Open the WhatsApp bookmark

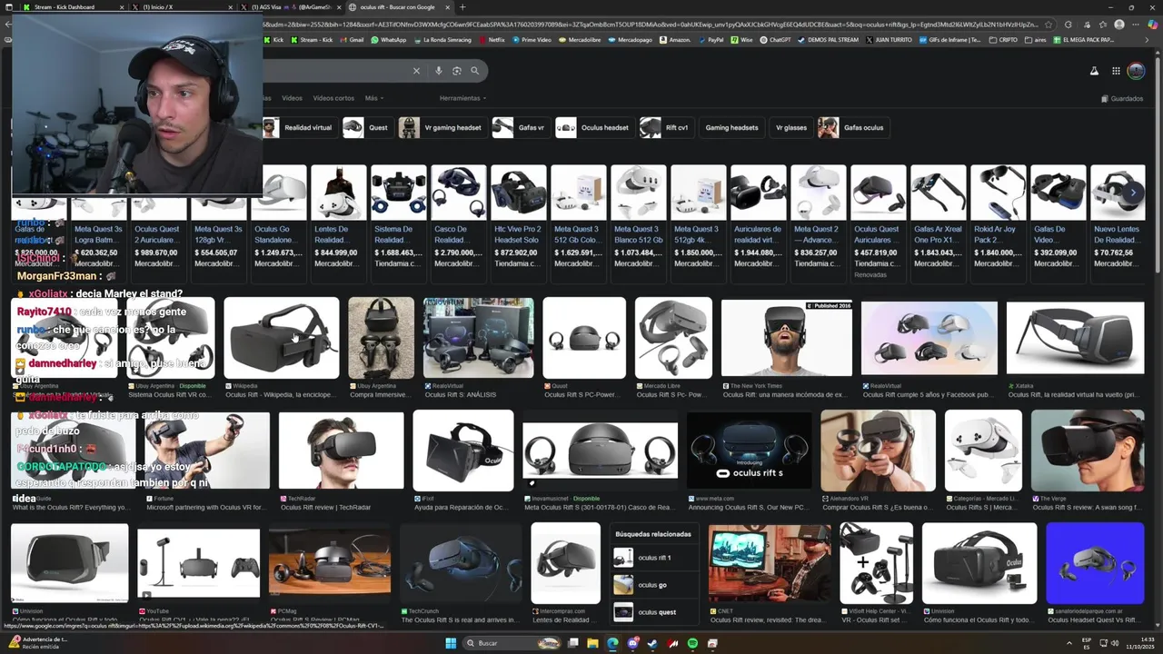388,40
